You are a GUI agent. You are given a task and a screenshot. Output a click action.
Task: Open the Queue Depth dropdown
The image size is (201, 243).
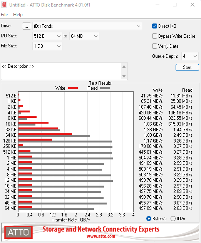click(190, 56)
